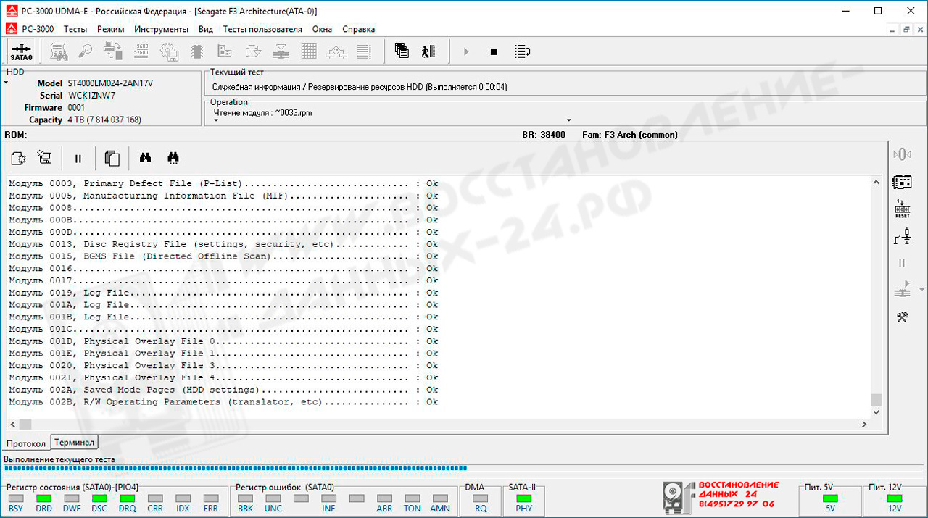
Task: Save the protocol log to file
Action: [45, 158]
